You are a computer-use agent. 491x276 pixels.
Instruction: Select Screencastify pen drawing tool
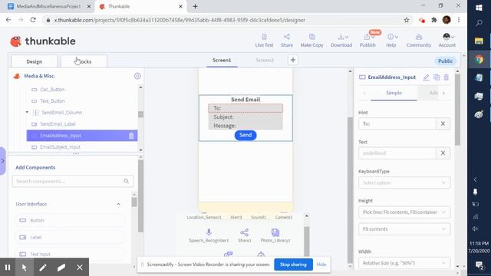(43, 268)
